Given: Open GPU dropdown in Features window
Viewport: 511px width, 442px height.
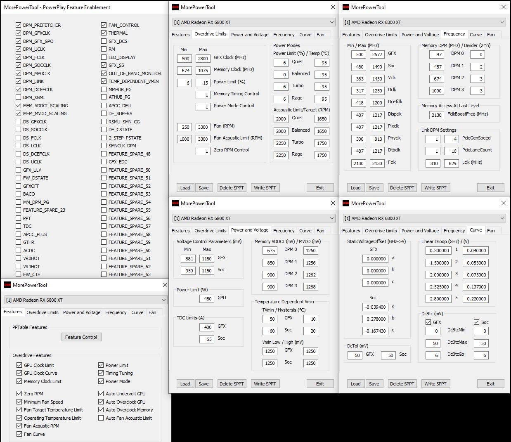Looking at the screenshot, I should (x=85, y=300).
